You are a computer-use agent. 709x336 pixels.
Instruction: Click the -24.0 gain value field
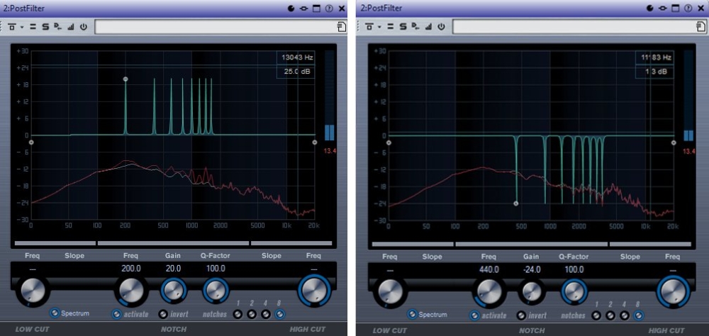coord(531,269)
